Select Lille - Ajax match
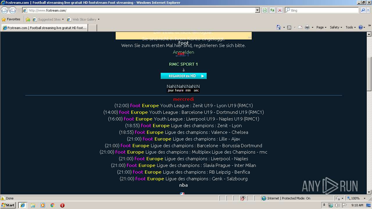Image resolution: width=372 pixels, height=209 pixels. tap(184, 139)
